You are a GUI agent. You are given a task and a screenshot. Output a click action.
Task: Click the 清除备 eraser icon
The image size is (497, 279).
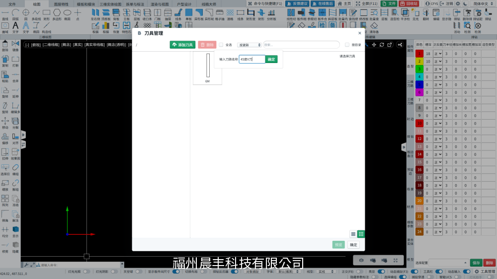click(374, 27)
